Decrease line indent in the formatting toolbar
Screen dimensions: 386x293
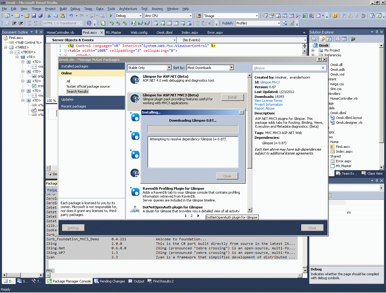(14, 23)
